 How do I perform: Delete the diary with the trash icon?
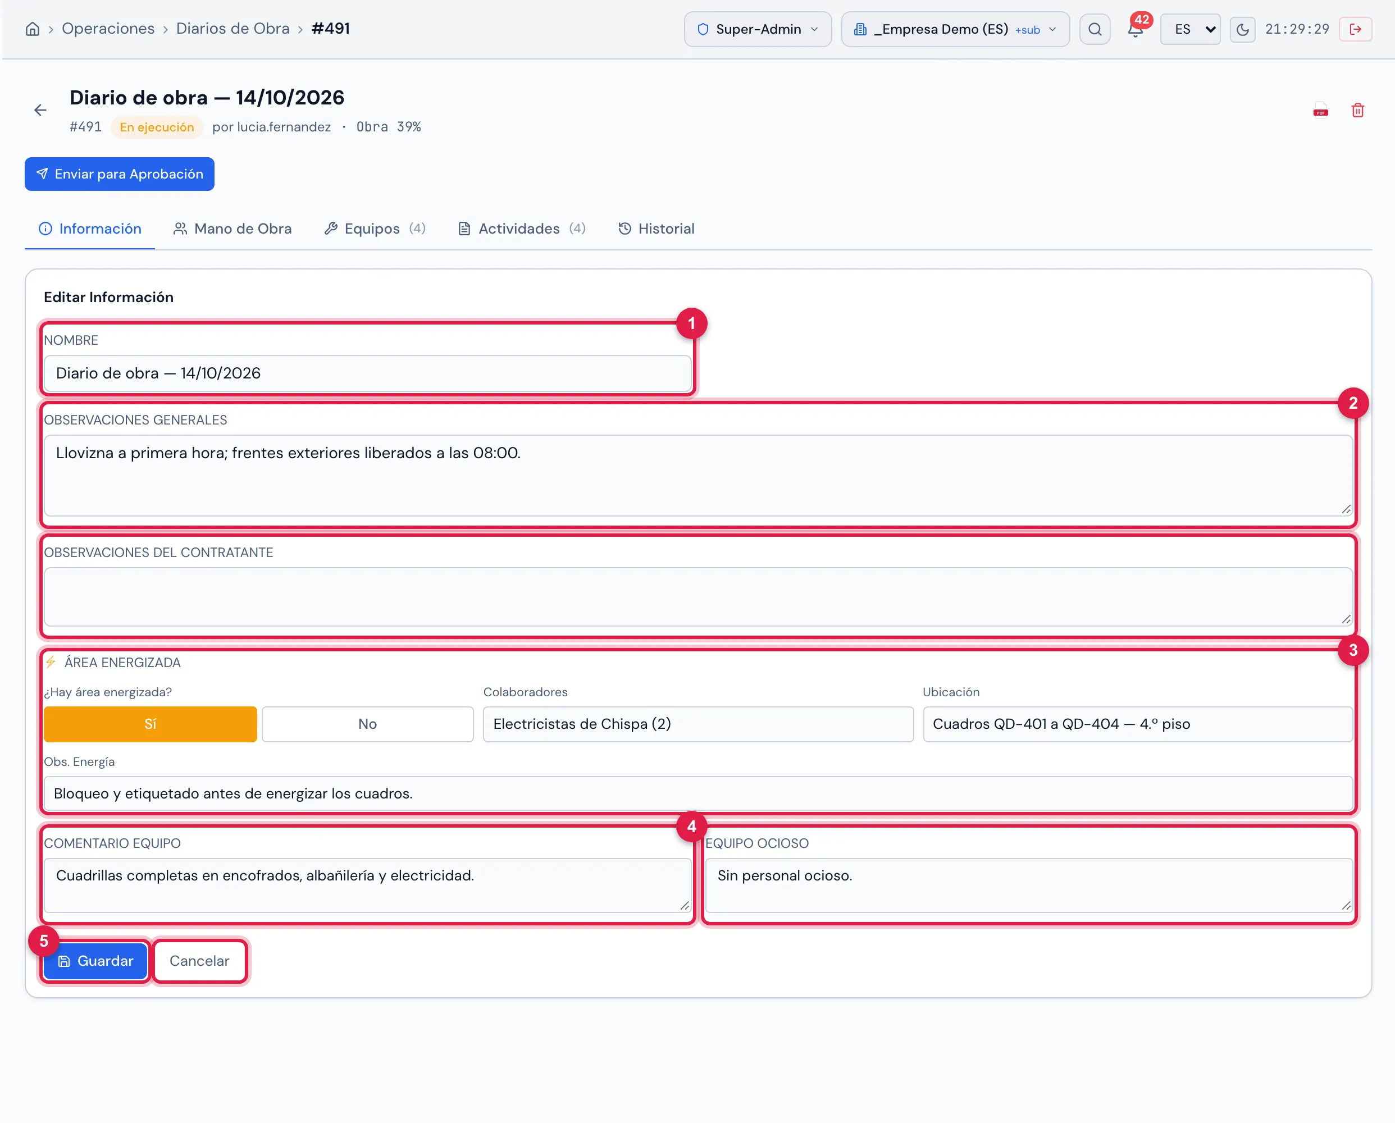pyautogui.click(x=1357, y=110)
